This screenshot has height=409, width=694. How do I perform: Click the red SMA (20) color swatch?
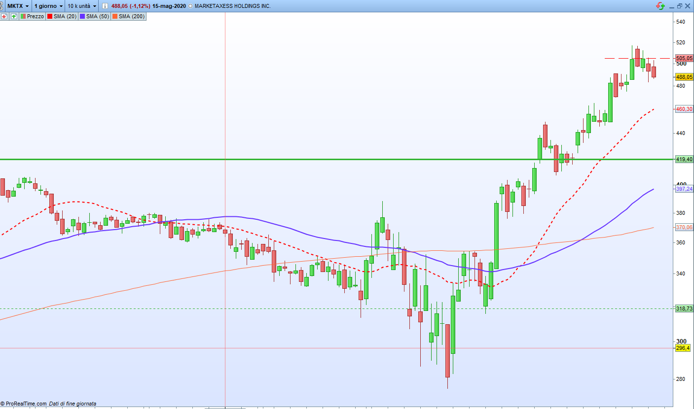click(50, 16)
